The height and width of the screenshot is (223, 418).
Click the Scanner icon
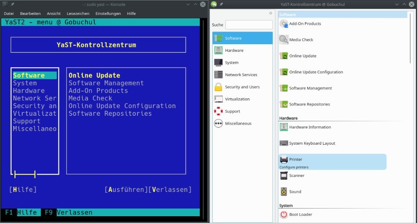pyautogui.click(x=284, y=175)
